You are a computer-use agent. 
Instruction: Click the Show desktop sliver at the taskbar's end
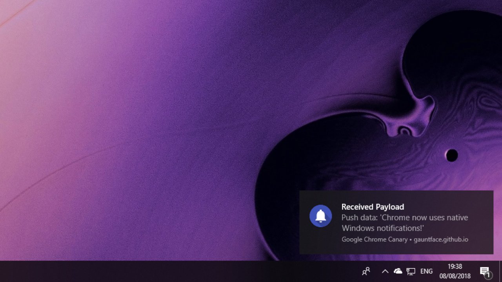500,271
